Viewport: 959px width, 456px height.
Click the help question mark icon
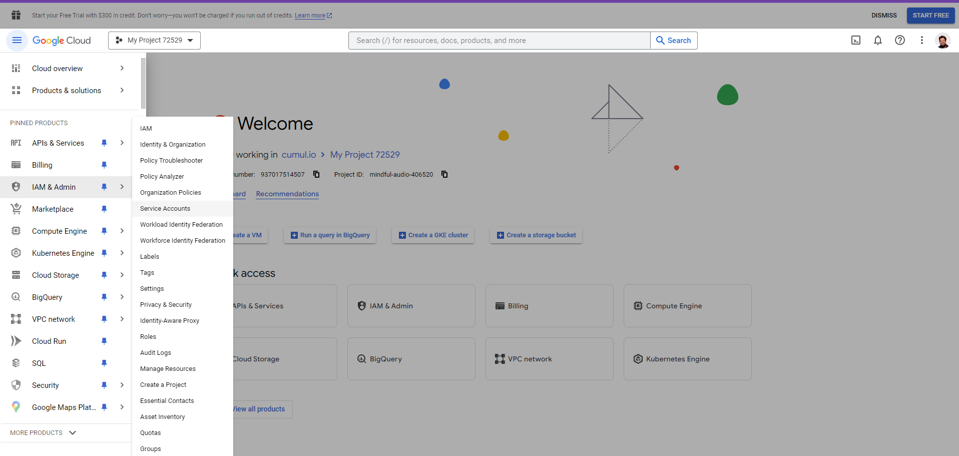click(x=899, y=41)
